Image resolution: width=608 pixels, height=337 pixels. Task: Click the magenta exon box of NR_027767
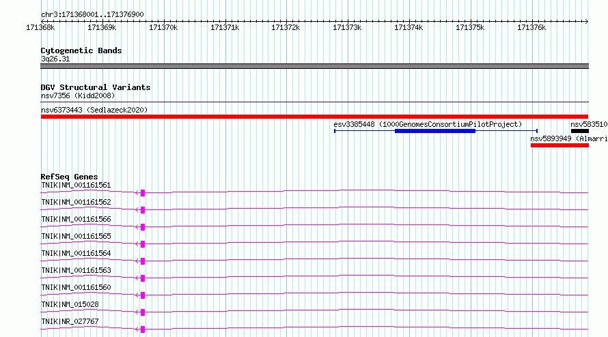(143, 329)
